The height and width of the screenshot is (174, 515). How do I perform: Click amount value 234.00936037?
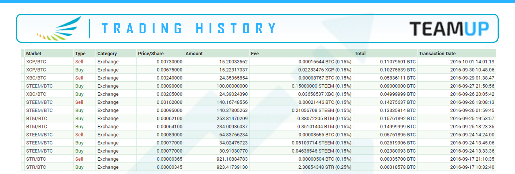[232, 127]
